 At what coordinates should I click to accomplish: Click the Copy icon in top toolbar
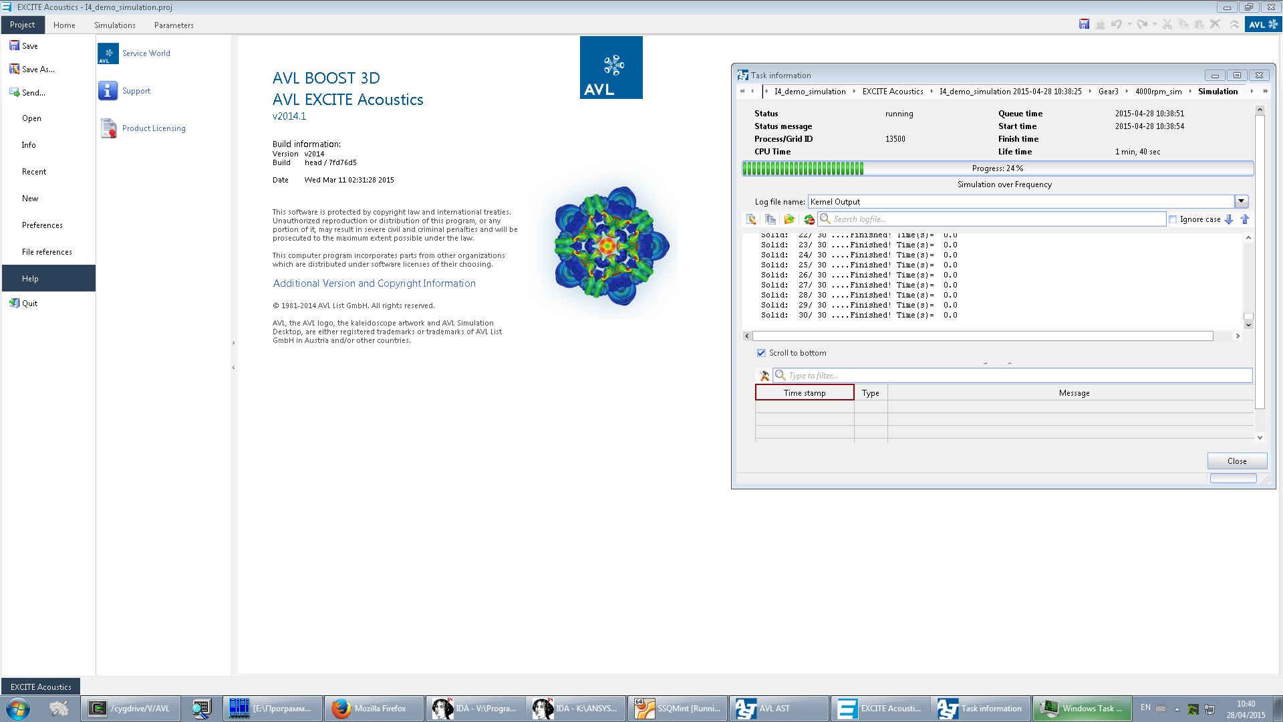point(1183,24)
